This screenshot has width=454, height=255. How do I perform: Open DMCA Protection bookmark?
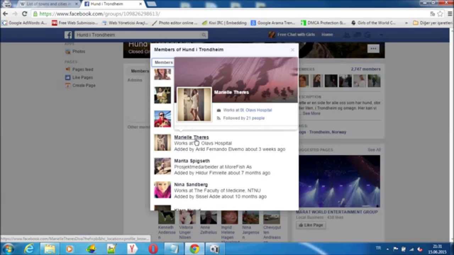point(323,23)
